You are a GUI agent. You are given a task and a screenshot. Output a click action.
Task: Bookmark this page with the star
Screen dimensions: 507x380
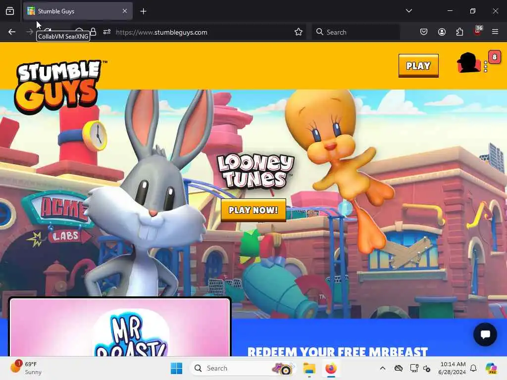299,32
